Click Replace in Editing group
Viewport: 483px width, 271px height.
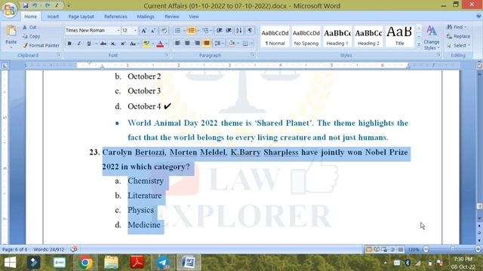pyautogui.click(x=459, y=36)
